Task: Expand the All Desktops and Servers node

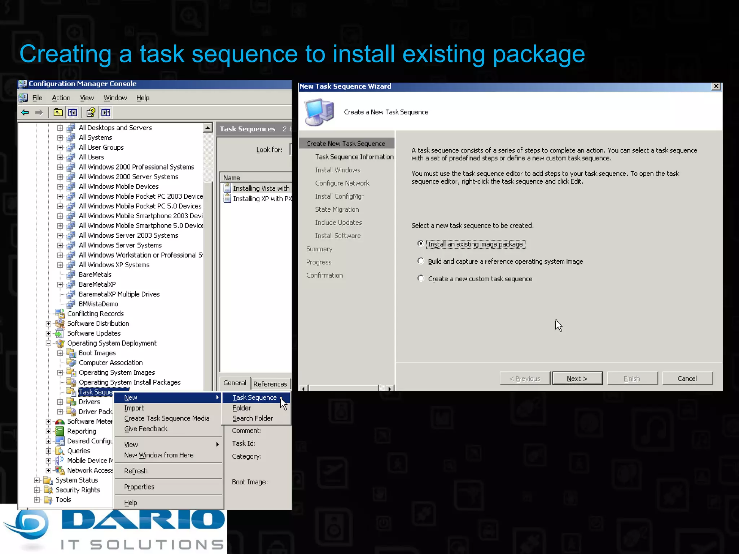Action: pyautogui.click(x=60, y=128)
